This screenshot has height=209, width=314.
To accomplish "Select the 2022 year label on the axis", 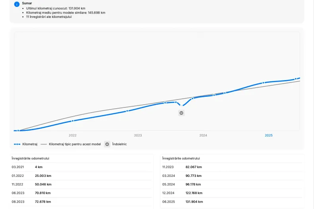I will [72, 135].
